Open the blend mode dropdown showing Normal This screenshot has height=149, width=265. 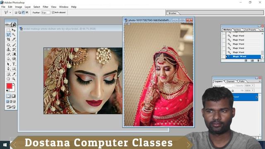pyautogui.click(x=224, y=86)
